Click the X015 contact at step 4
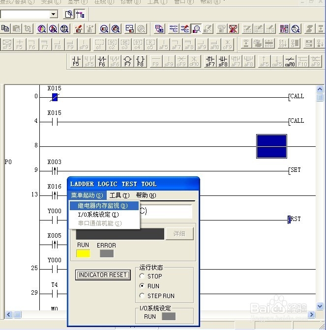326x330 pixels. coord(55,122)
